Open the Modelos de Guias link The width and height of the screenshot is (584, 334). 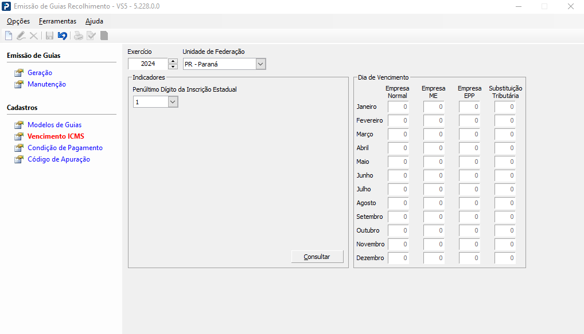[54, 124]
